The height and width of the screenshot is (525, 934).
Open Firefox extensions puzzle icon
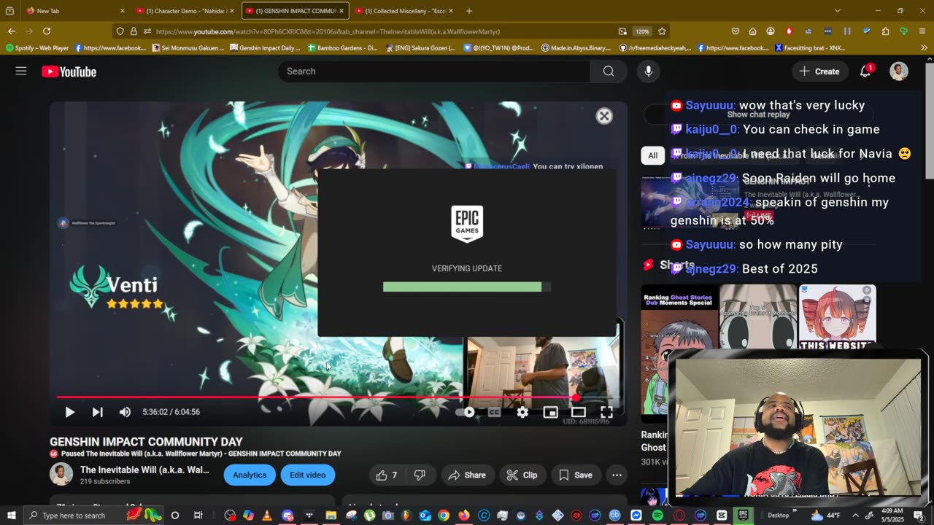885,31
